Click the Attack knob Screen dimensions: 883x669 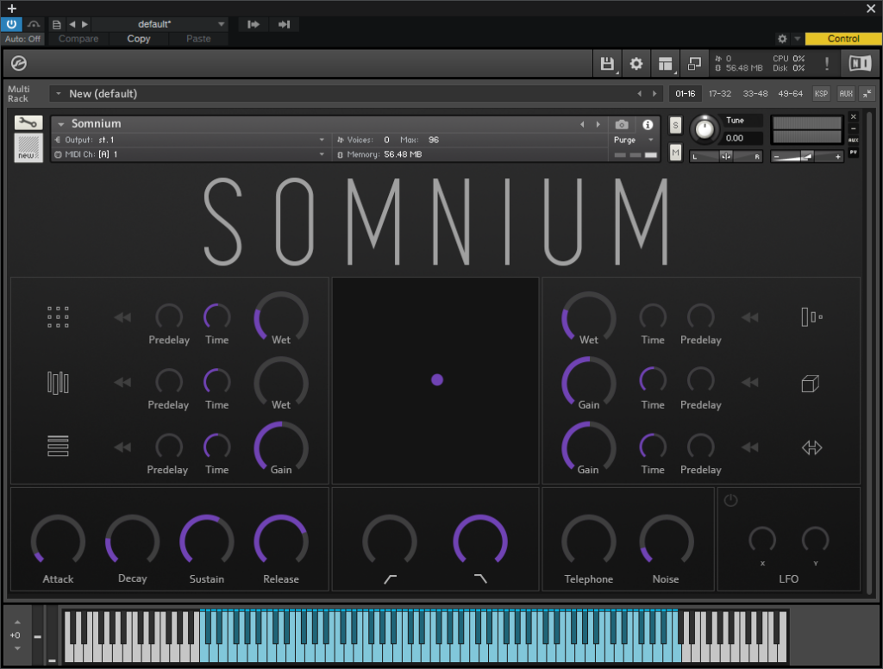(x=58, y=541)
